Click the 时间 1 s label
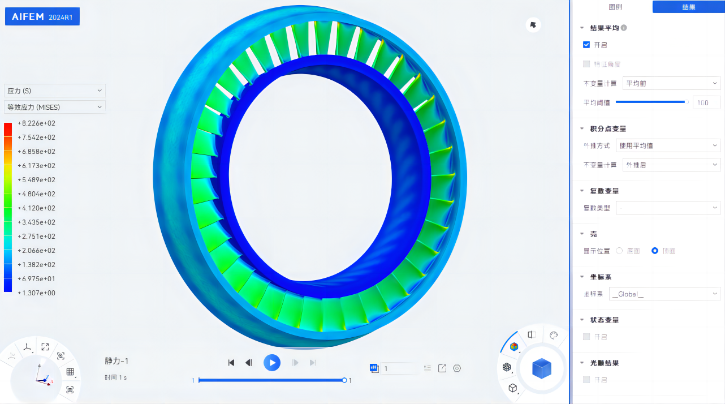 115,377
